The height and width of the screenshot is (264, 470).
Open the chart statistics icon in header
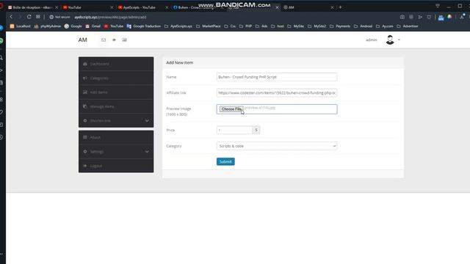tap(124, 40)
